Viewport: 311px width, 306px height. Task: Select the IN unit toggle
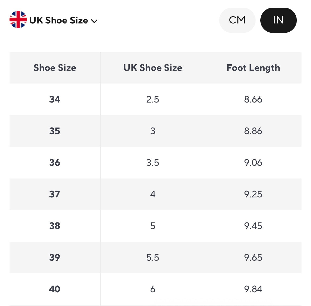tap(278, 20)
